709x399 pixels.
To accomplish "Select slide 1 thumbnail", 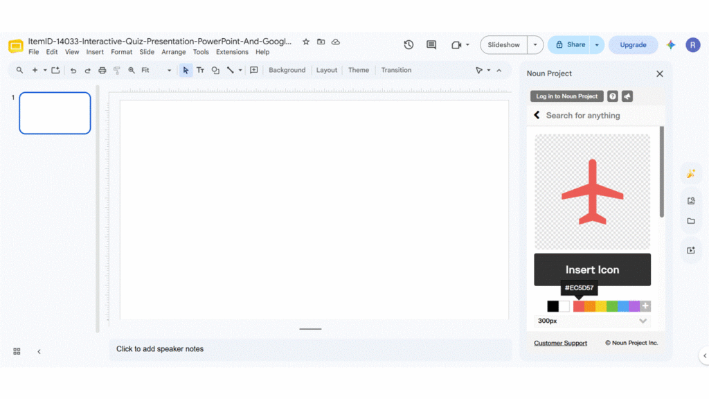I will (55, 113).
